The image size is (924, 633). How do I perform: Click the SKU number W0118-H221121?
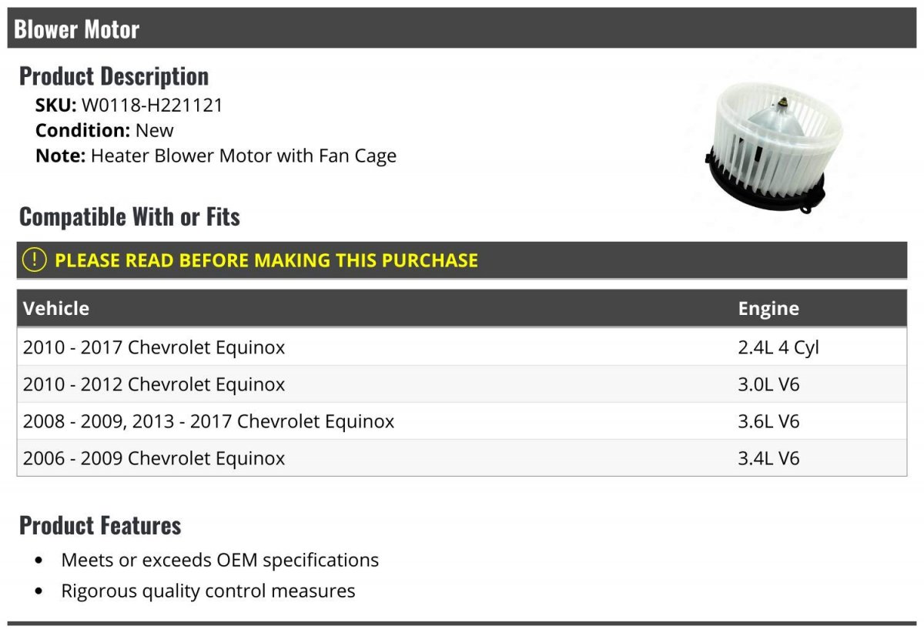tap(152, 105)
